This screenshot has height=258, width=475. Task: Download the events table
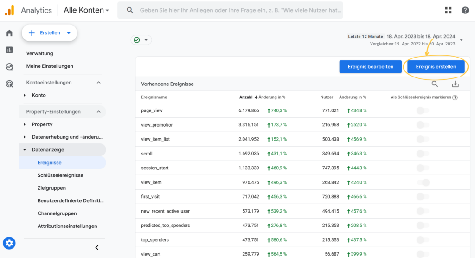point(455,84)
